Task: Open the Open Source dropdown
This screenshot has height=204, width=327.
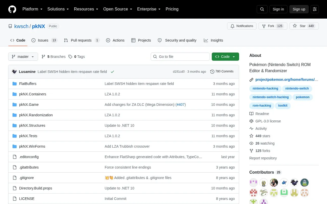Action: coord(118,9)
